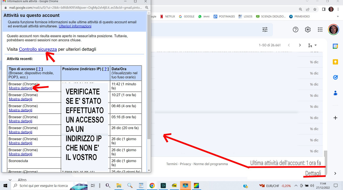The image size is (343, 190).
Task: Open Task View on taskbar
Action: 93,185
